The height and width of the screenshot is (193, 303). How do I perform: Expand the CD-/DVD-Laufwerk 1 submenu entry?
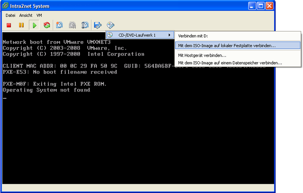[140, 35]
